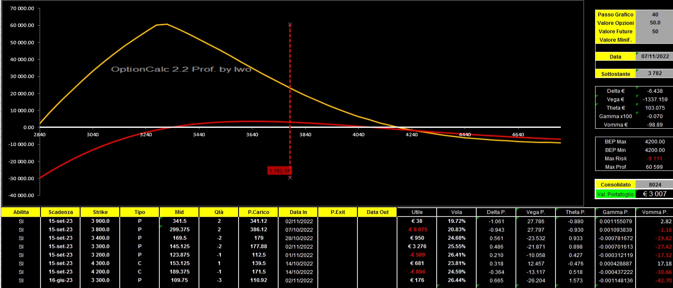
Task: Select the Utile column header
Action: pos(417,212)
